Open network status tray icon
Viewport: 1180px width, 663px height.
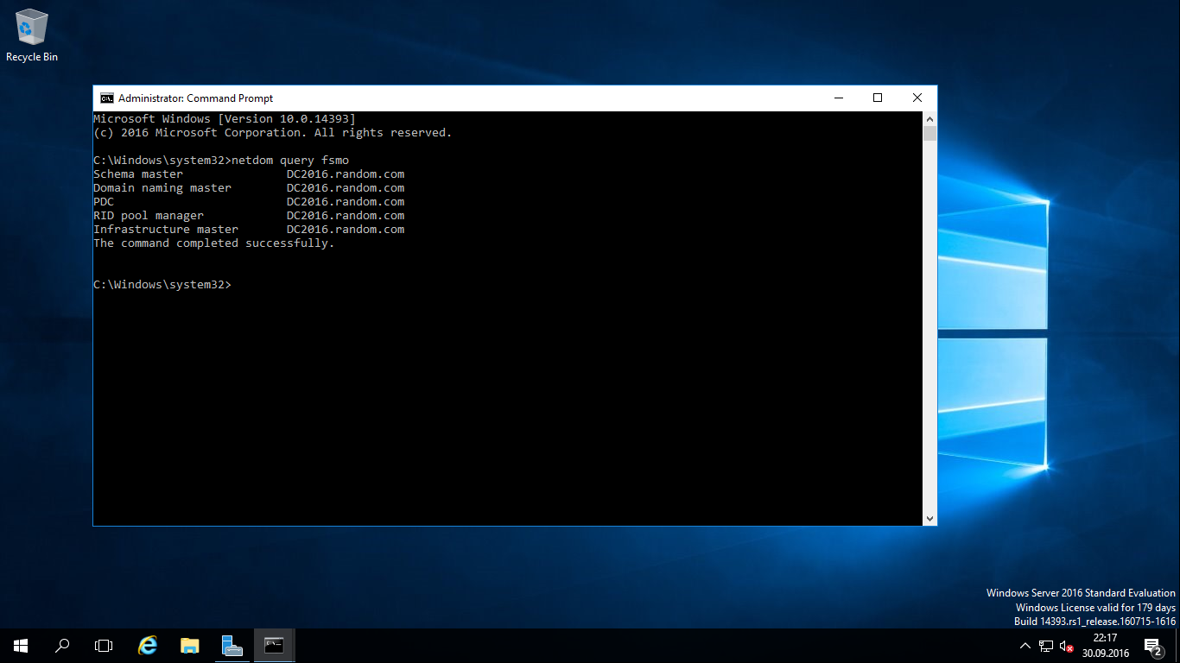pyautogui.click(x=1046, y=646)
